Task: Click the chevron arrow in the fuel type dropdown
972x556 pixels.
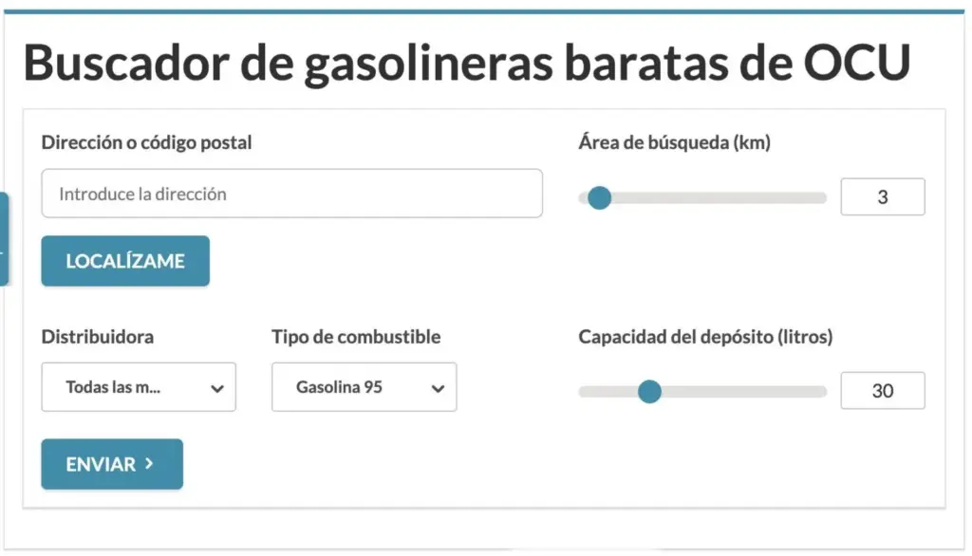Action: point(438,388)
